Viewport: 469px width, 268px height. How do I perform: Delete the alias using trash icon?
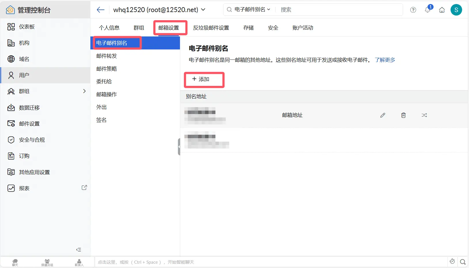click(x=403, y=115)
